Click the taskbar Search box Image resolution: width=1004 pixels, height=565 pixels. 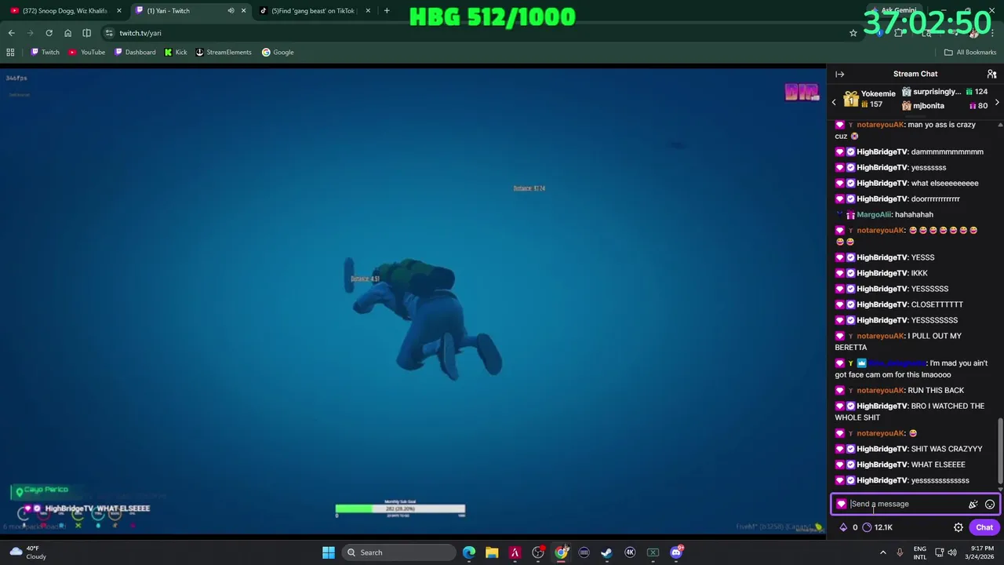(x=399, y=552)
